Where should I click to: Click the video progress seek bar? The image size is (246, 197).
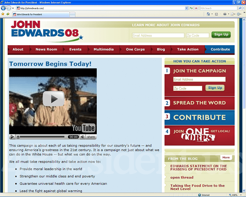click(x=41, y=137)
